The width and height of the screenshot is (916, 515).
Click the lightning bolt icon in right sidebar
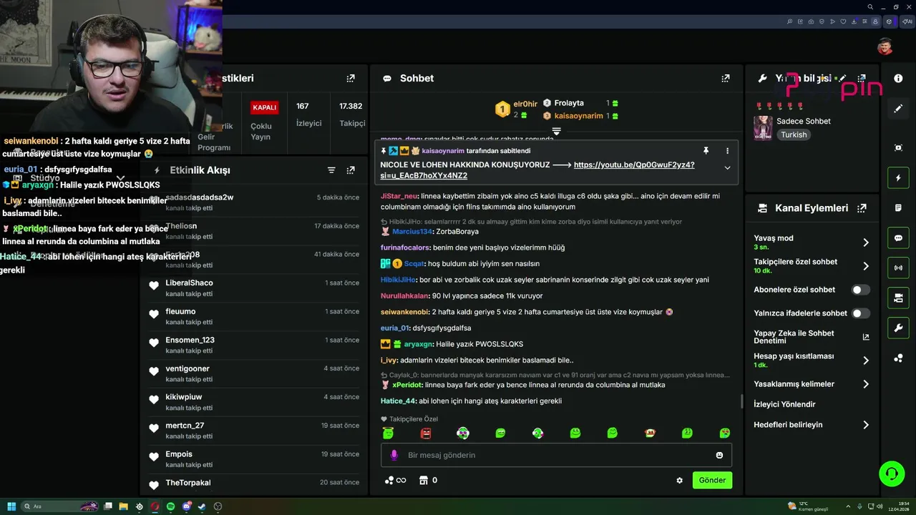[x=898, y=178]
